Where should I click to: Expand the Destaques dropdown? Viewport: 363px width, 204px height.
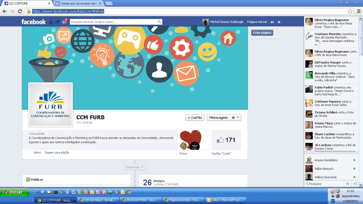pos(135,167)
